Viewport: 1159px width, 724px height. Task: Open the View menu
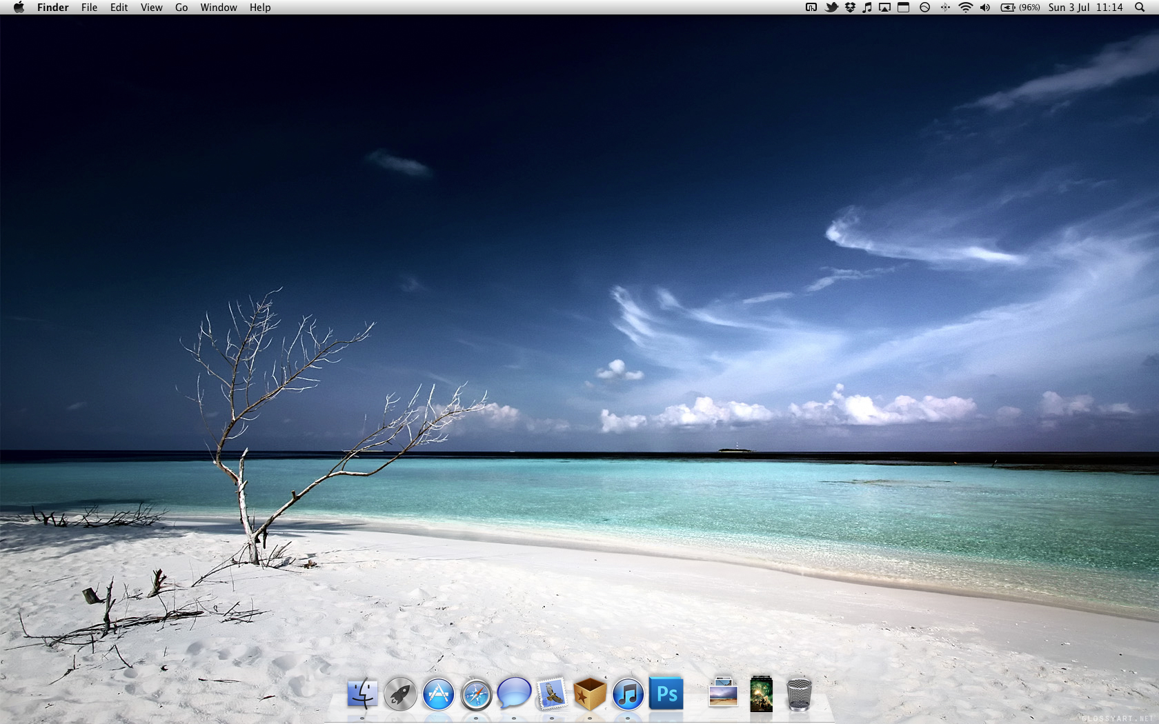[151, 7]
